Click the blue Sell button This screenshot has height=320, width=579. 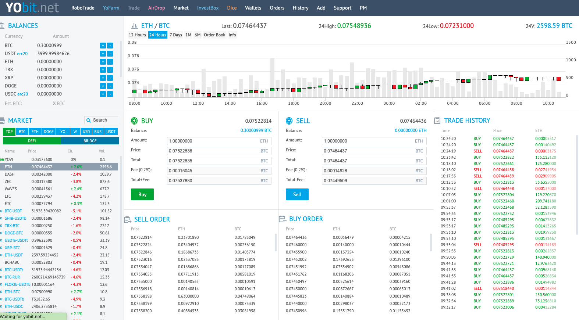(297, 194)
